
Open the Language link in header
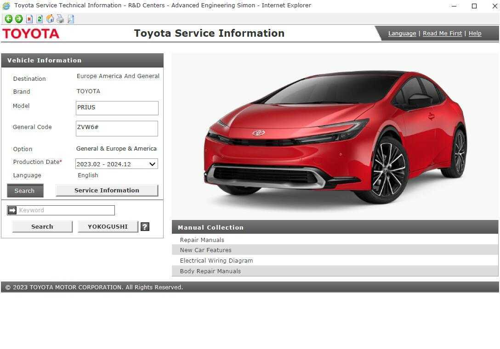pyautogui.click(x=402, y=34)
